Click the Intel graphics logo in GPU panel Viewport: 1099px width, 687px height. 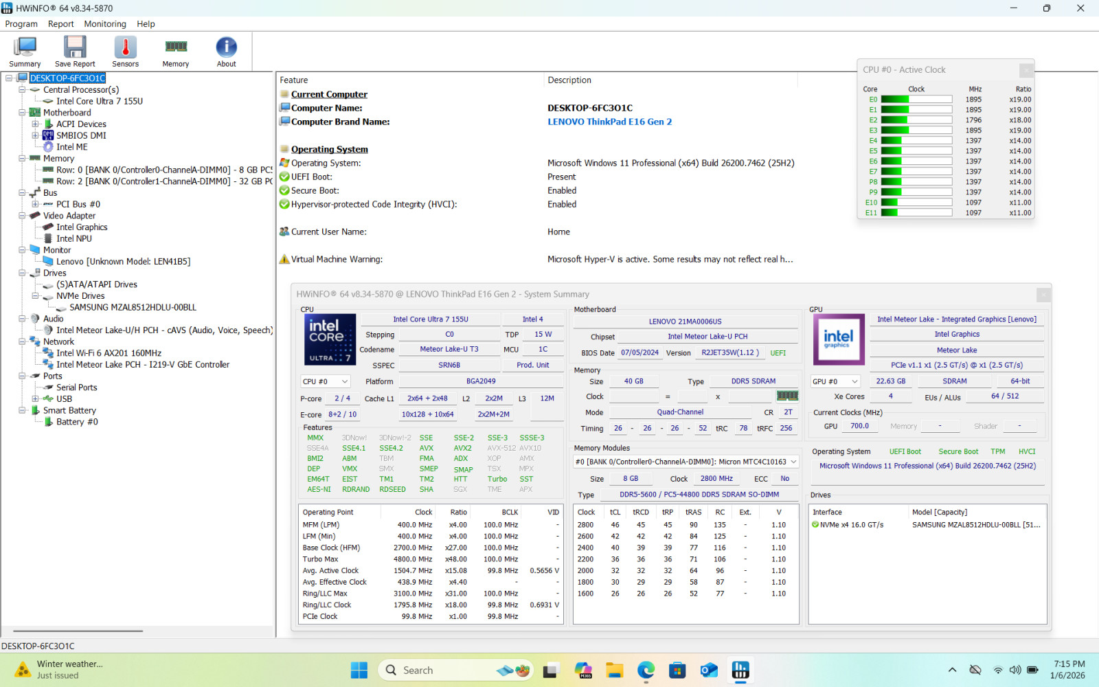click(x=839, y=339)
